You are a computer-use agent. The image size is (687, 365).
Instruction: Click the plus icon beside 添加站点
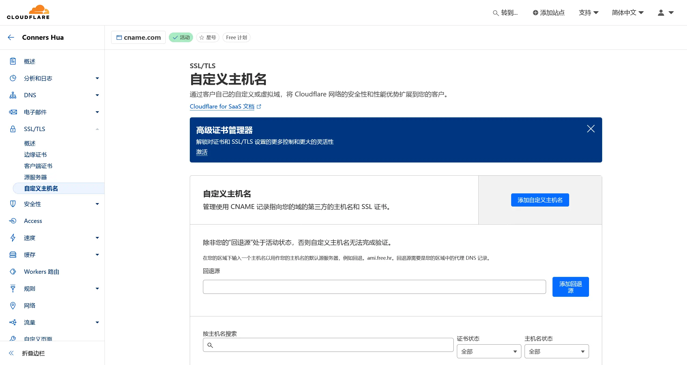[535, 13]
